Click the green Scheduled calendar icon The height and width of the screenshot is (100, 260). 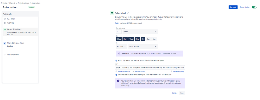pos(112,13)
